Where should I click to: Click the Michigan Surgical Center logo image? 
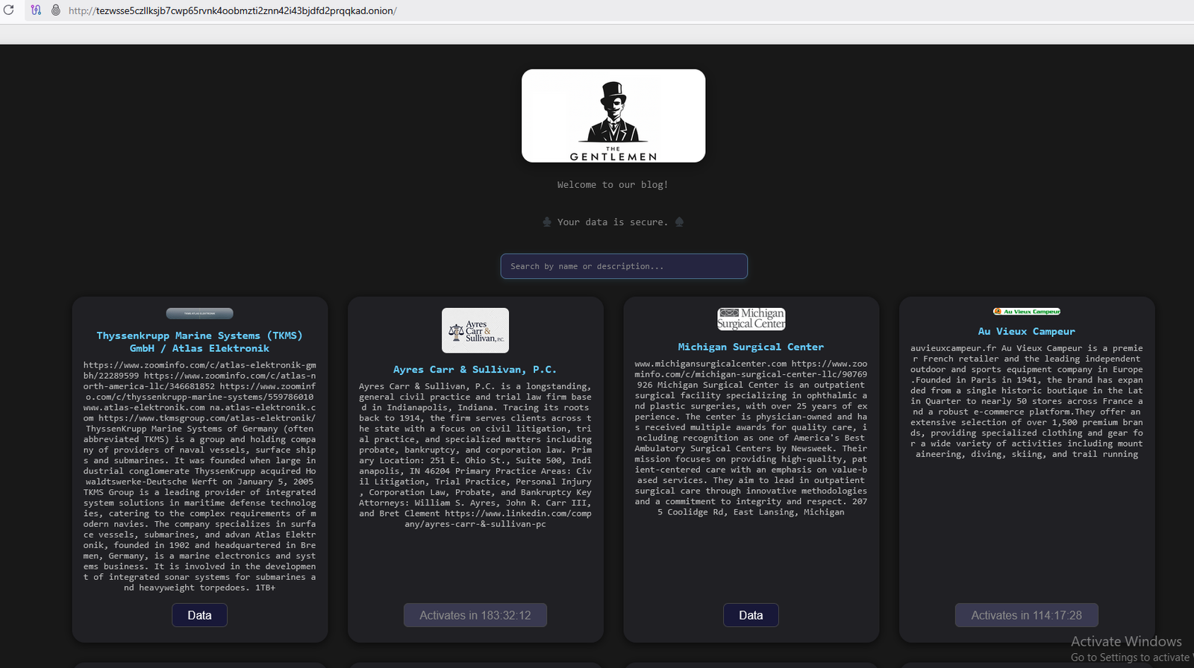point(751,318)
